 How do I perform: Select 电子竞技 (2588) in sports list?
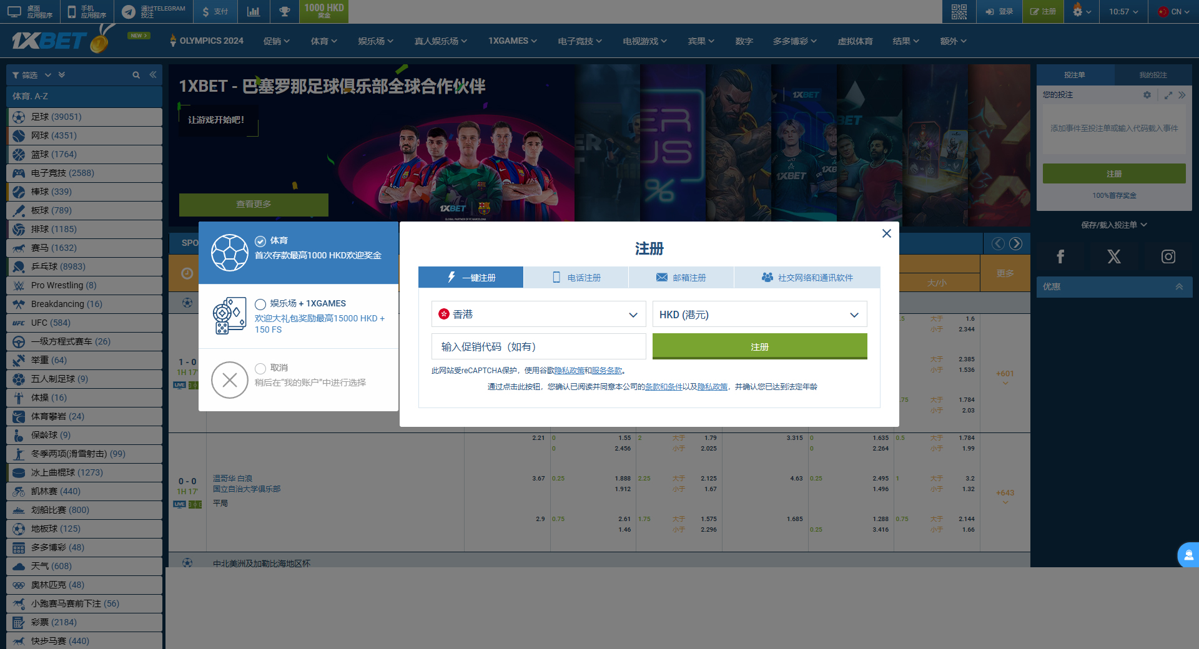click(84, 173)
